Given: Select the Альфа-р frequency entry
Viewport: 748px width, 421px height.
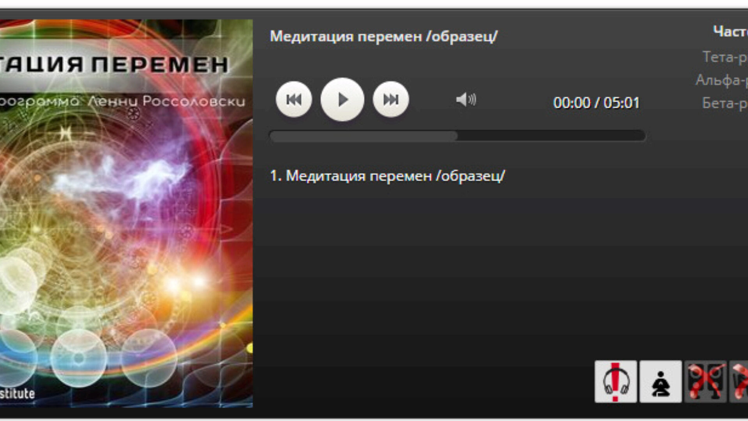Looking at the screenshot, I should coord(722,80).
